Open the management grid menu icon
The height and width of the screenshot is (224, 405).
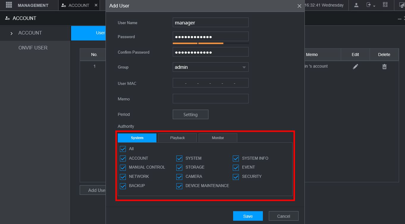coord(9,5)
